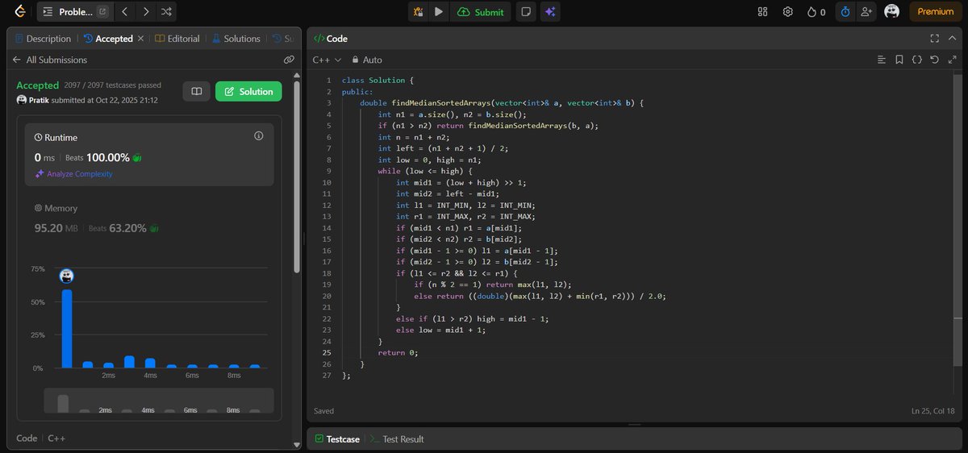
Task: Click line number 9 in gutter
Action: point(327,171)
